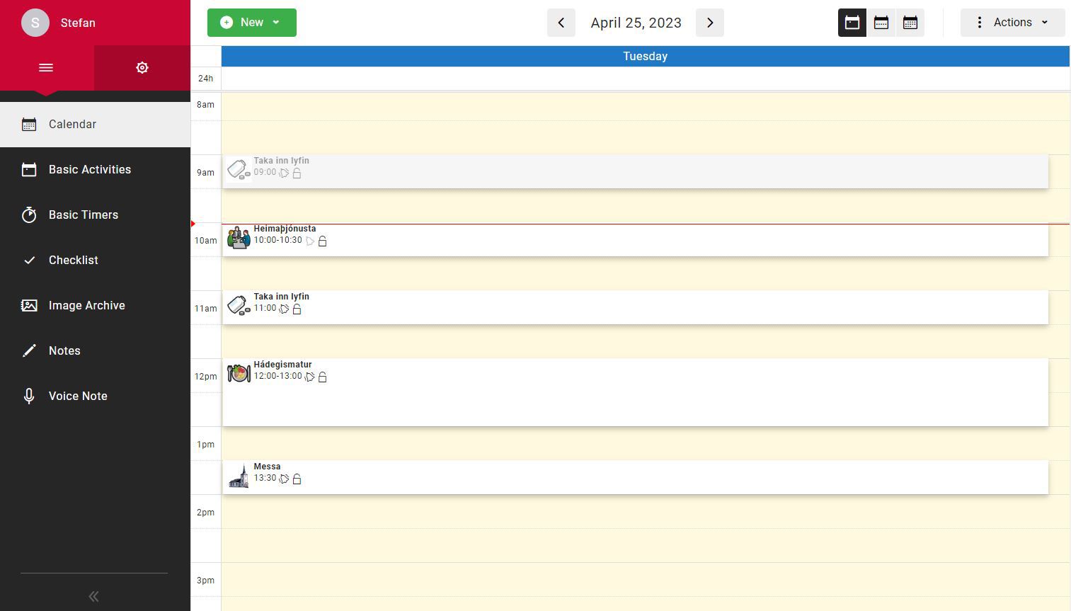Viewport: 1071px width, 611px height.
Task: Switch to day view calendar icon
Action: point(852,23)
